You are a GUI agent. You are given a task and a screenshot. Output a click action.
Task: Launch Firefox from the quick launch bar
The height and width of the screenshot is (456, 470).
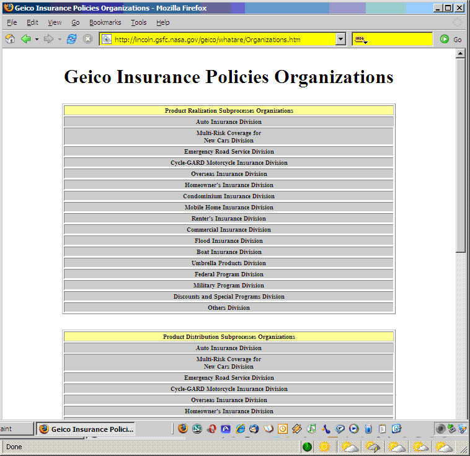pyautogui.click(x=183, y=429)
